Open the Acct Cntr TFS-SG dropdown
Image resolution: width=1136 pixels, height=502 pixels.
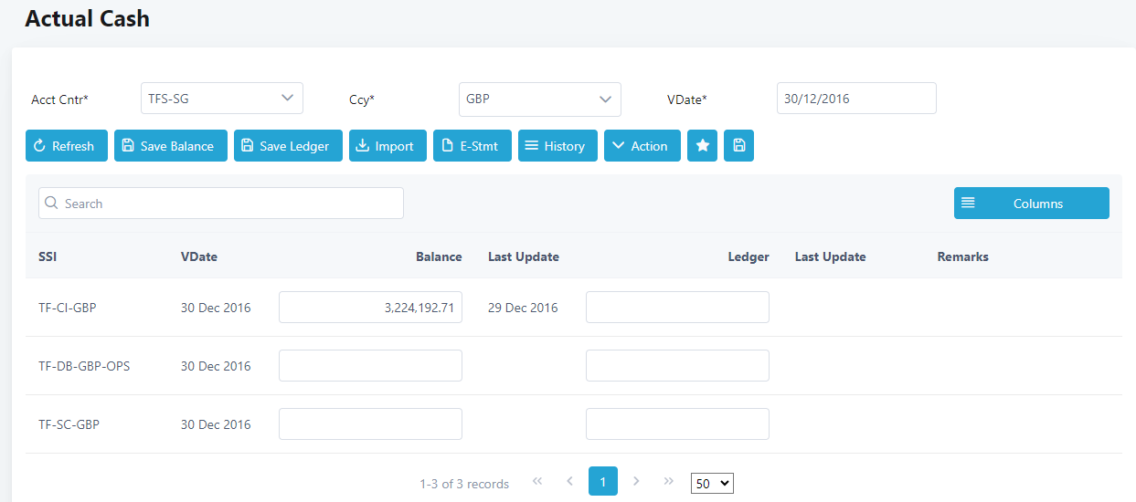221,99
